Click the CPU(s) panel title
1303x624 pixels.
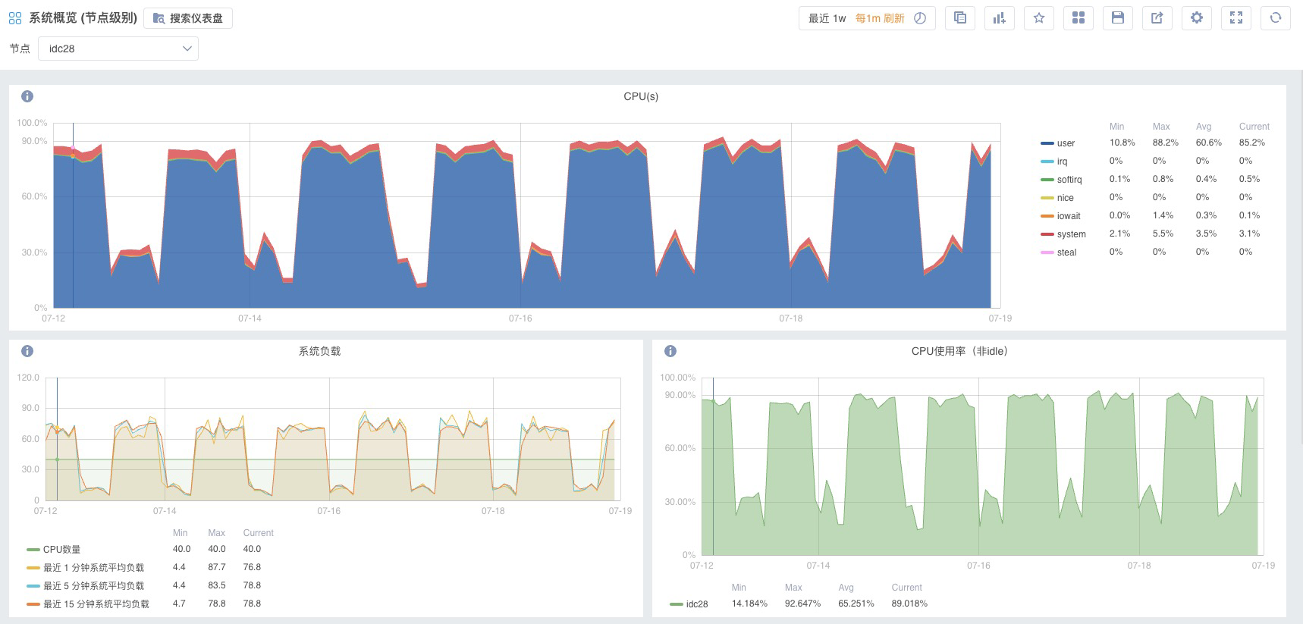pyautogui.click(x=641, y=96)
